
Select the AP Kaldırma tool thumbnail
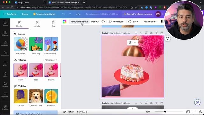(21, 44)
